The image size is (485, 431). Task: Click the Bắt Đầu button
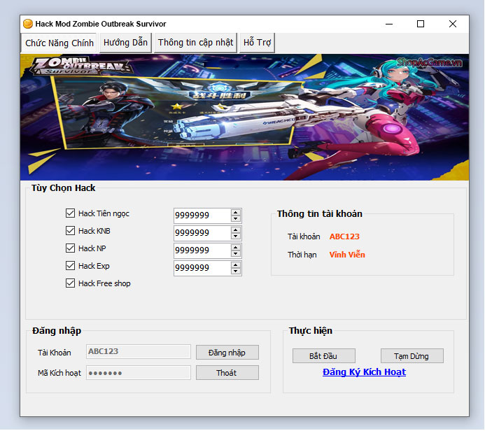click(324, 356)
